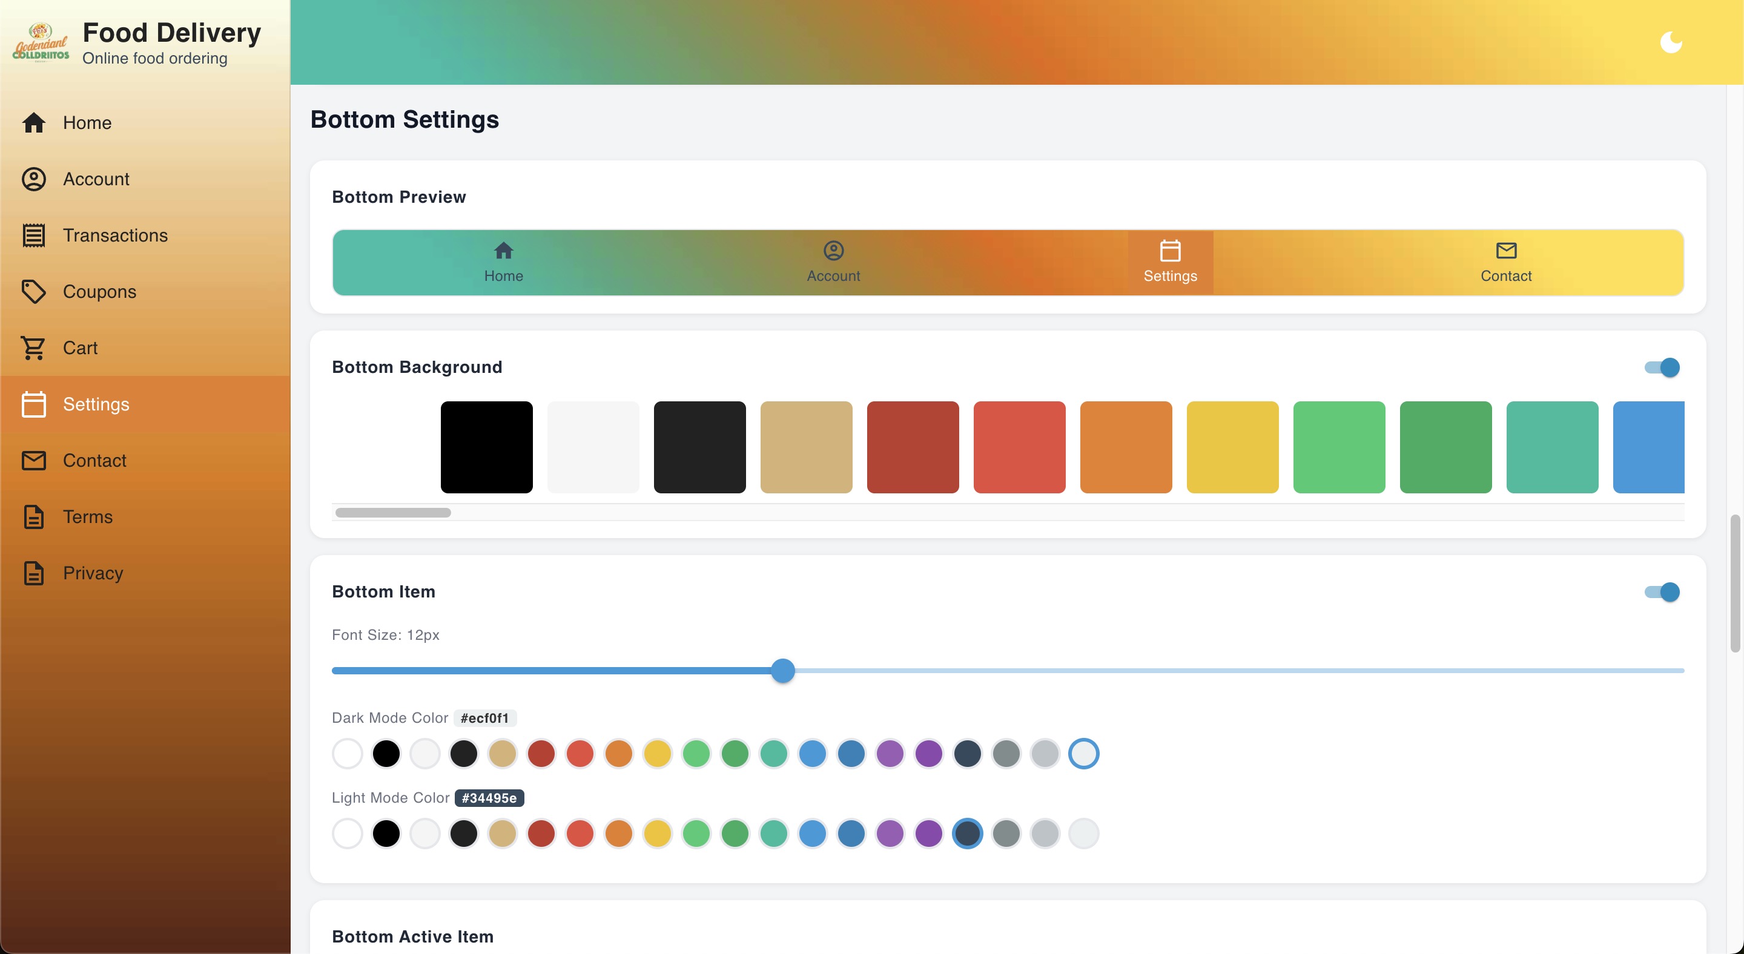Image resolution: width=1744 pixels, height=954 pixels.
Task: Click Home icon in bottom preview bar
Action: pyautogui.click(x=503, y=251)
